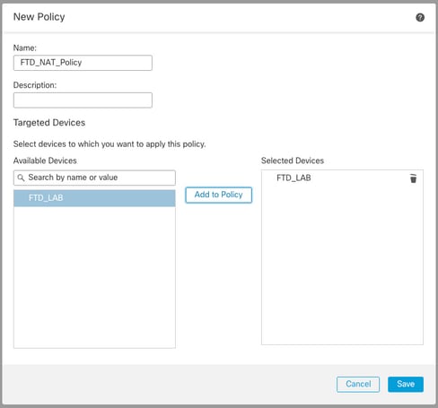Open the help icon in New Policy dialog
This screenshot has height=408, width=438.
coord(420,17)
